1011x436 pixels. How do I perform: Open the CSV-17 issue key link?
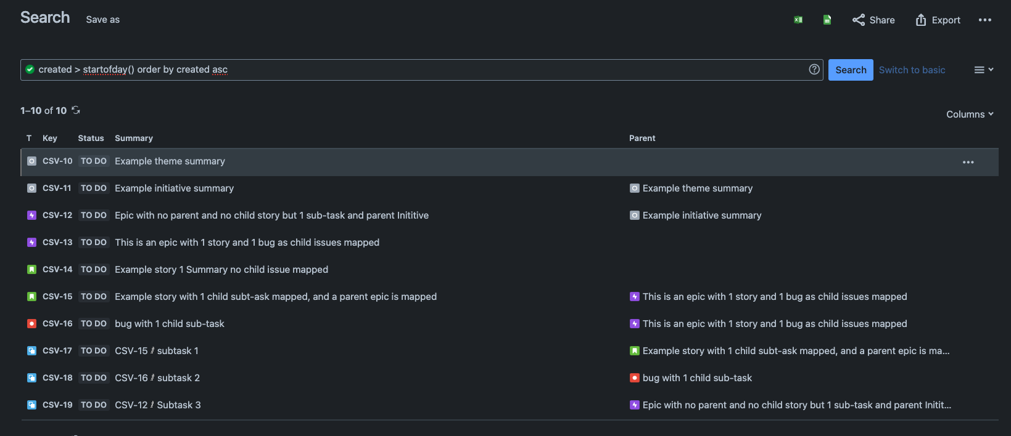tap(57, 350)
